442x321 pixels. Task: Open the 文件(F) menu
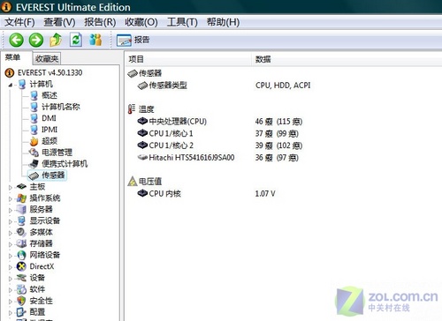tap(19, 22)
